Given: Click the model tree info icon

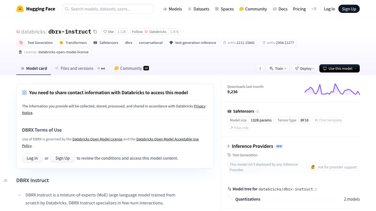Looking at the screenshot, I should (x=316, y=189).
